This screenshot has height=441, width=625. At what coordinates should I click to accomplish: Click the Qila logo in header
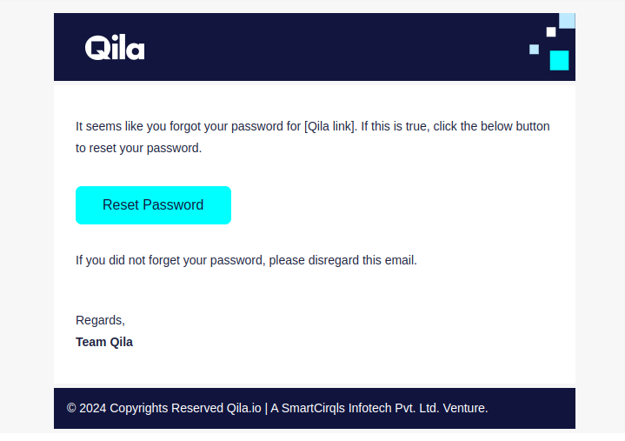point(115,48)
